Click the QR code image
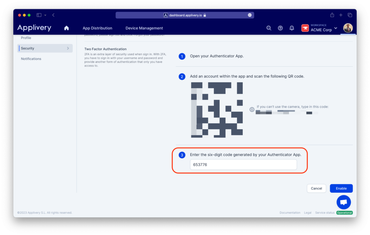Image resolution: width=370 pixels, height=235 pixels. [x=217, y=110]
